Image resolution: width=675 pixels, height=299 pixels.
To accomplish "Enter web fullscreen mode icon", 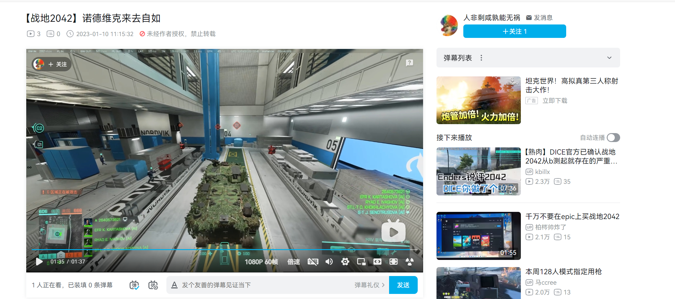I will [x=394, y=262].
